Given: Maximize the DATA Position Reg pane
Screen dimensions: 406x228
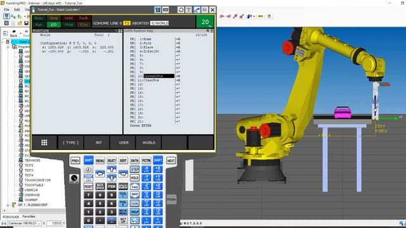Looking at the screenshot, I should coord(211,31).
